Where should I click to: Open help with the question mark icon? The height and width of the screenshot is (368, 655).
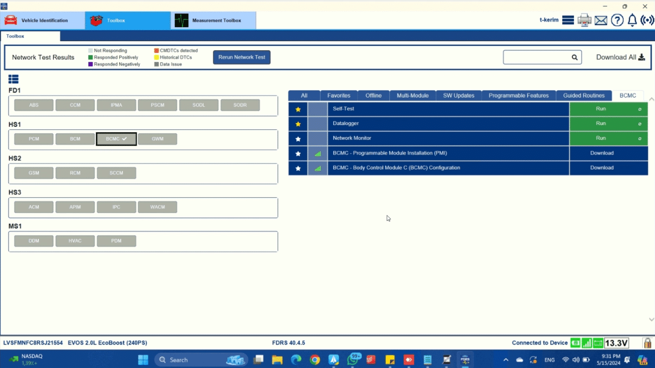pos(617,20)
